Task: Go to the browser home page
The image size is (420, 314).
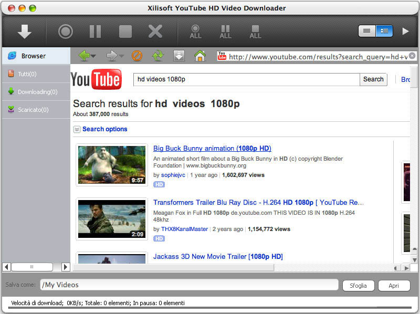Action: click(200, 56)
